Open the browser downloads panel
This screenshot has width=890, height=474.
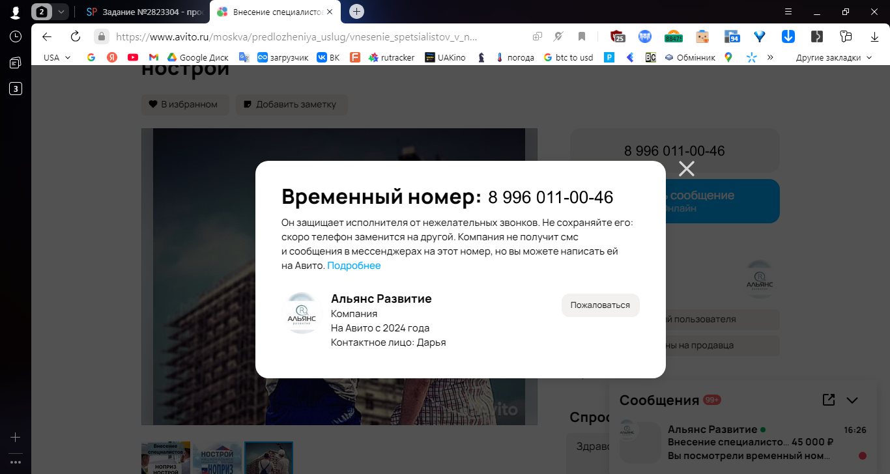click(874, 36)
